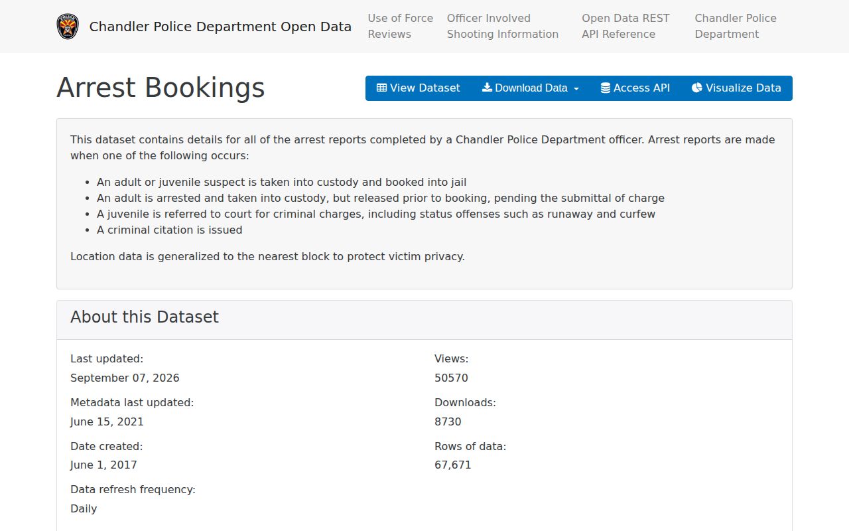This screenshot has width=849, height=531.
Task: Click the 'Data refresh frequency:' label
Action: (133, 490)
